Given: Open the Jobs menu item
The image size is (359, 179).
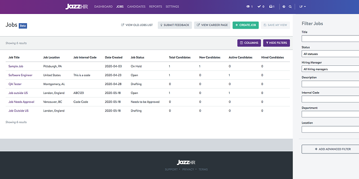Looking at the screenshot, I should (x=120, y=7).
